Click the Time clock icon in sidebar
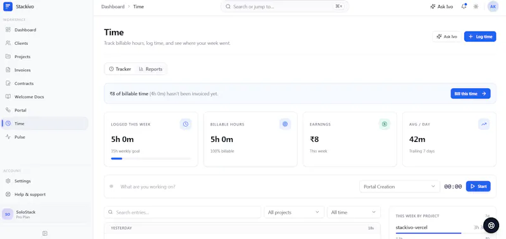 pyautogui.click(x=8, y=124)
